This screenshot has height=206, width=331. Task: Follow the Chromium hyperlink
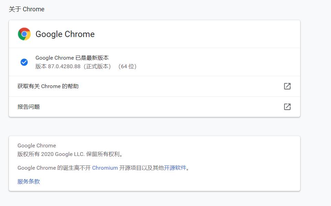click(105, 168)
